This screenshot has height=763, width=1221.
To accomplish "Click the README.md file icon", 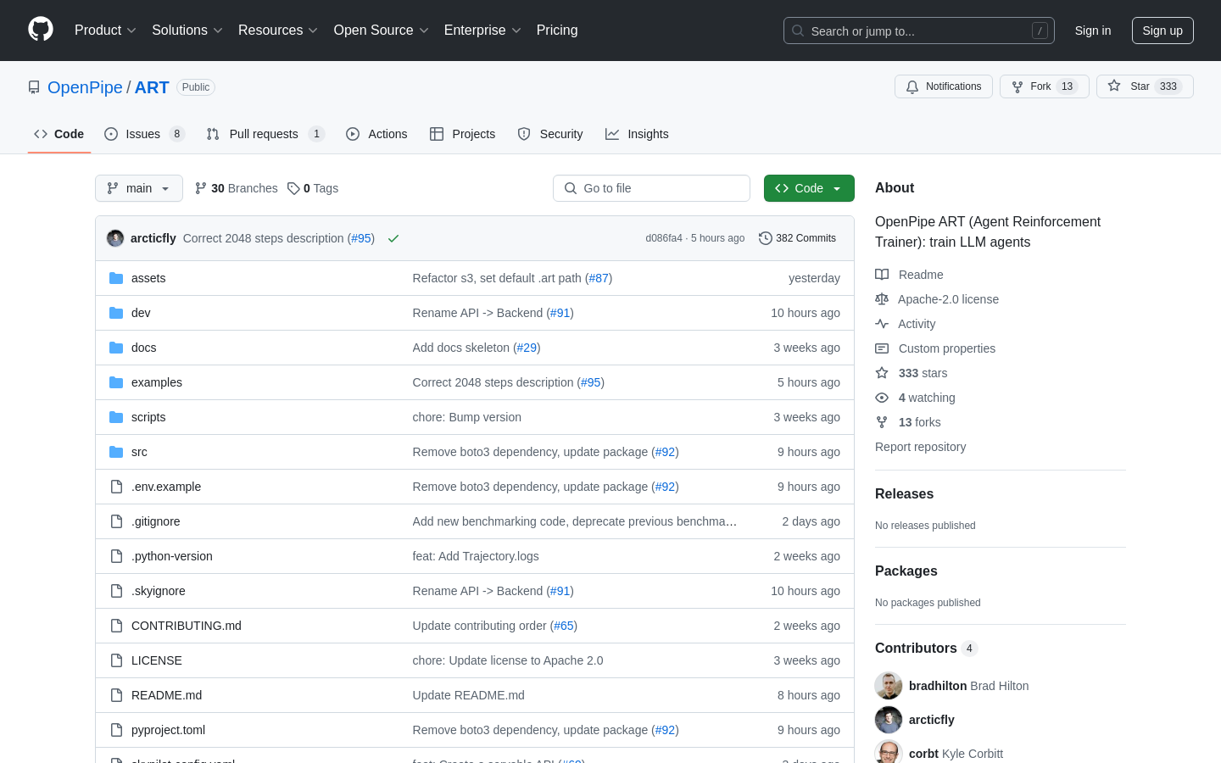I will pyautogui.click(x=116, y=695).
